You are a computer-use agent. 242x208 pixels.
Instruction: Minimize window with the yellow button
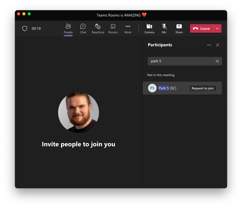24,14
